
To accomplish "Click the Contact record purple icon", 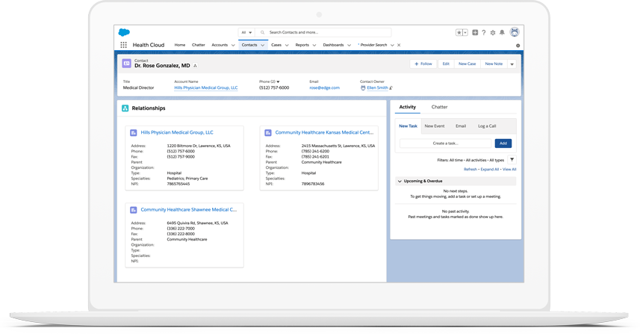I will tap(126, 64).
